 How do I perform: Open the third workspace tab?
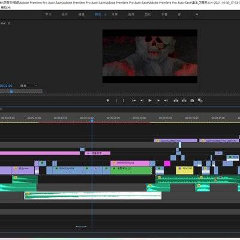(x=81, y=14)
